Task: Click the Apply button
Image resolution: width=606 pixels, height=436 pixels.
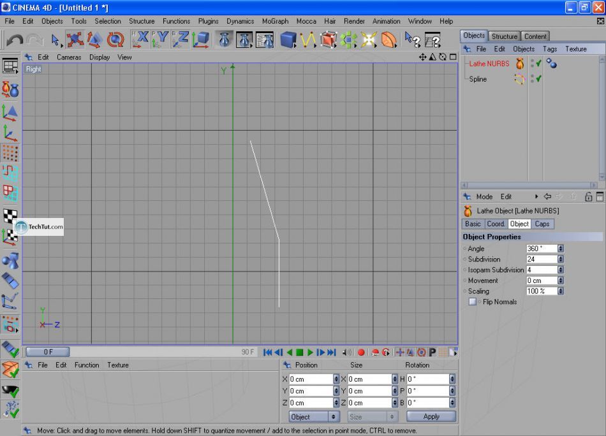Action: [431, 416]
